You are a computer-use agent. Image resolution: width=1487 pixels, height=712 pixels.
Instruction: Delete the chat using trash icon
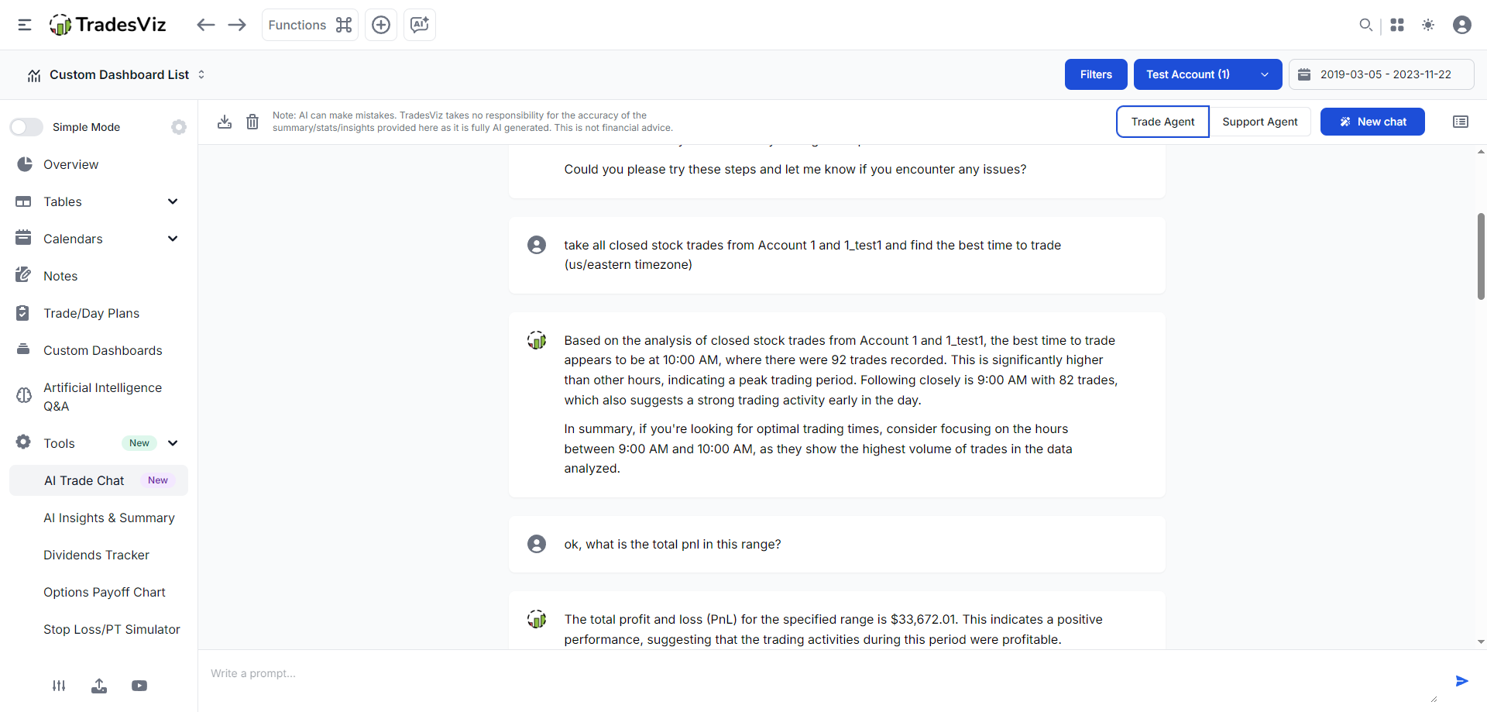pos(252,122)
